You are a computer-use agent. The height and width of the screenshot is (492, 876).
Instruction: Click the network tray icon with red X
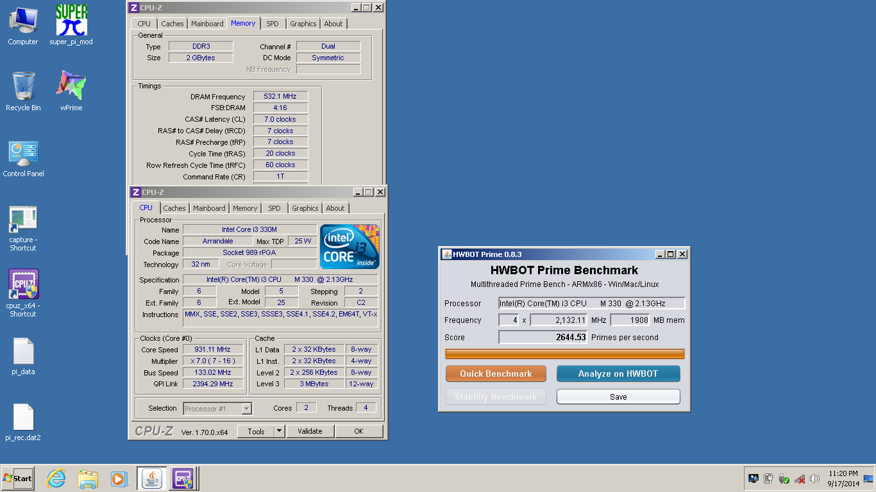[800, 479]
